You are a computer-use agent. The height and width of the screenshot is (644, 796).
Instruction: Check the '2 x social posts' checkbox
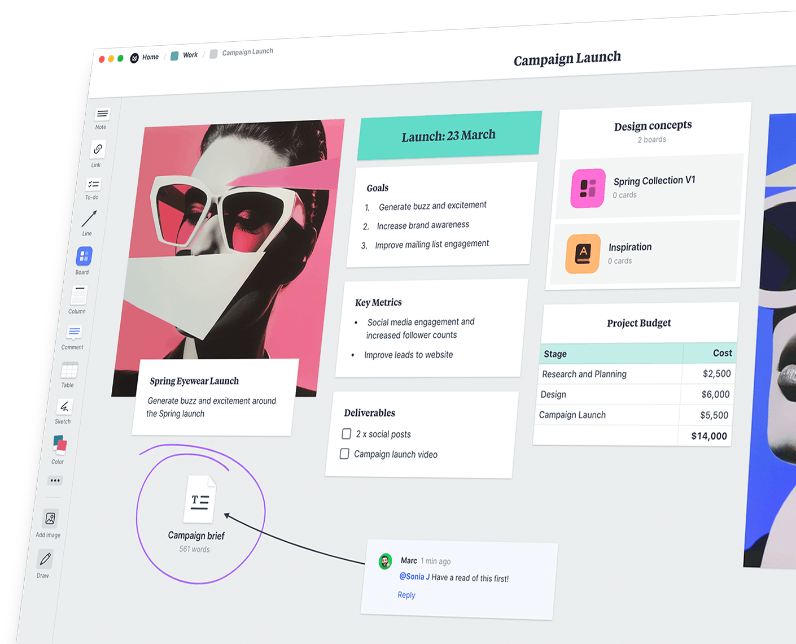click(x=347, y=434)
